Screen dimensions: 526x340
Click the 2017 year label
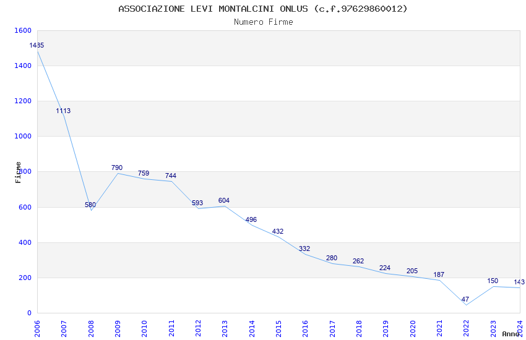(x=332, y=328)
